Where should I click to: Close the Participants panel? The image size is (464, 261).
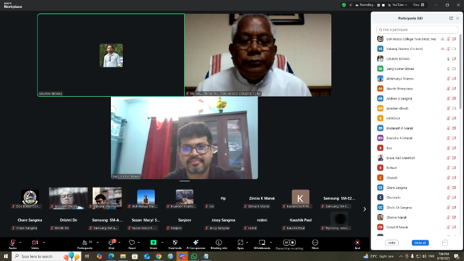(457, 18)
